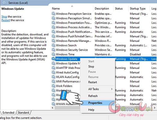Viewport: 157px width, 120px height.
Task: Click gear icon of Work Folders
Action: pyautogui.click(x=53, y=86)
